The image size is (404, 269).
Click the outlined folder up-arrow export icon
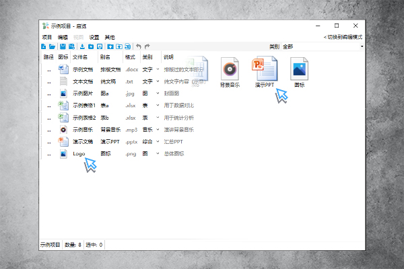pos(119,46)
